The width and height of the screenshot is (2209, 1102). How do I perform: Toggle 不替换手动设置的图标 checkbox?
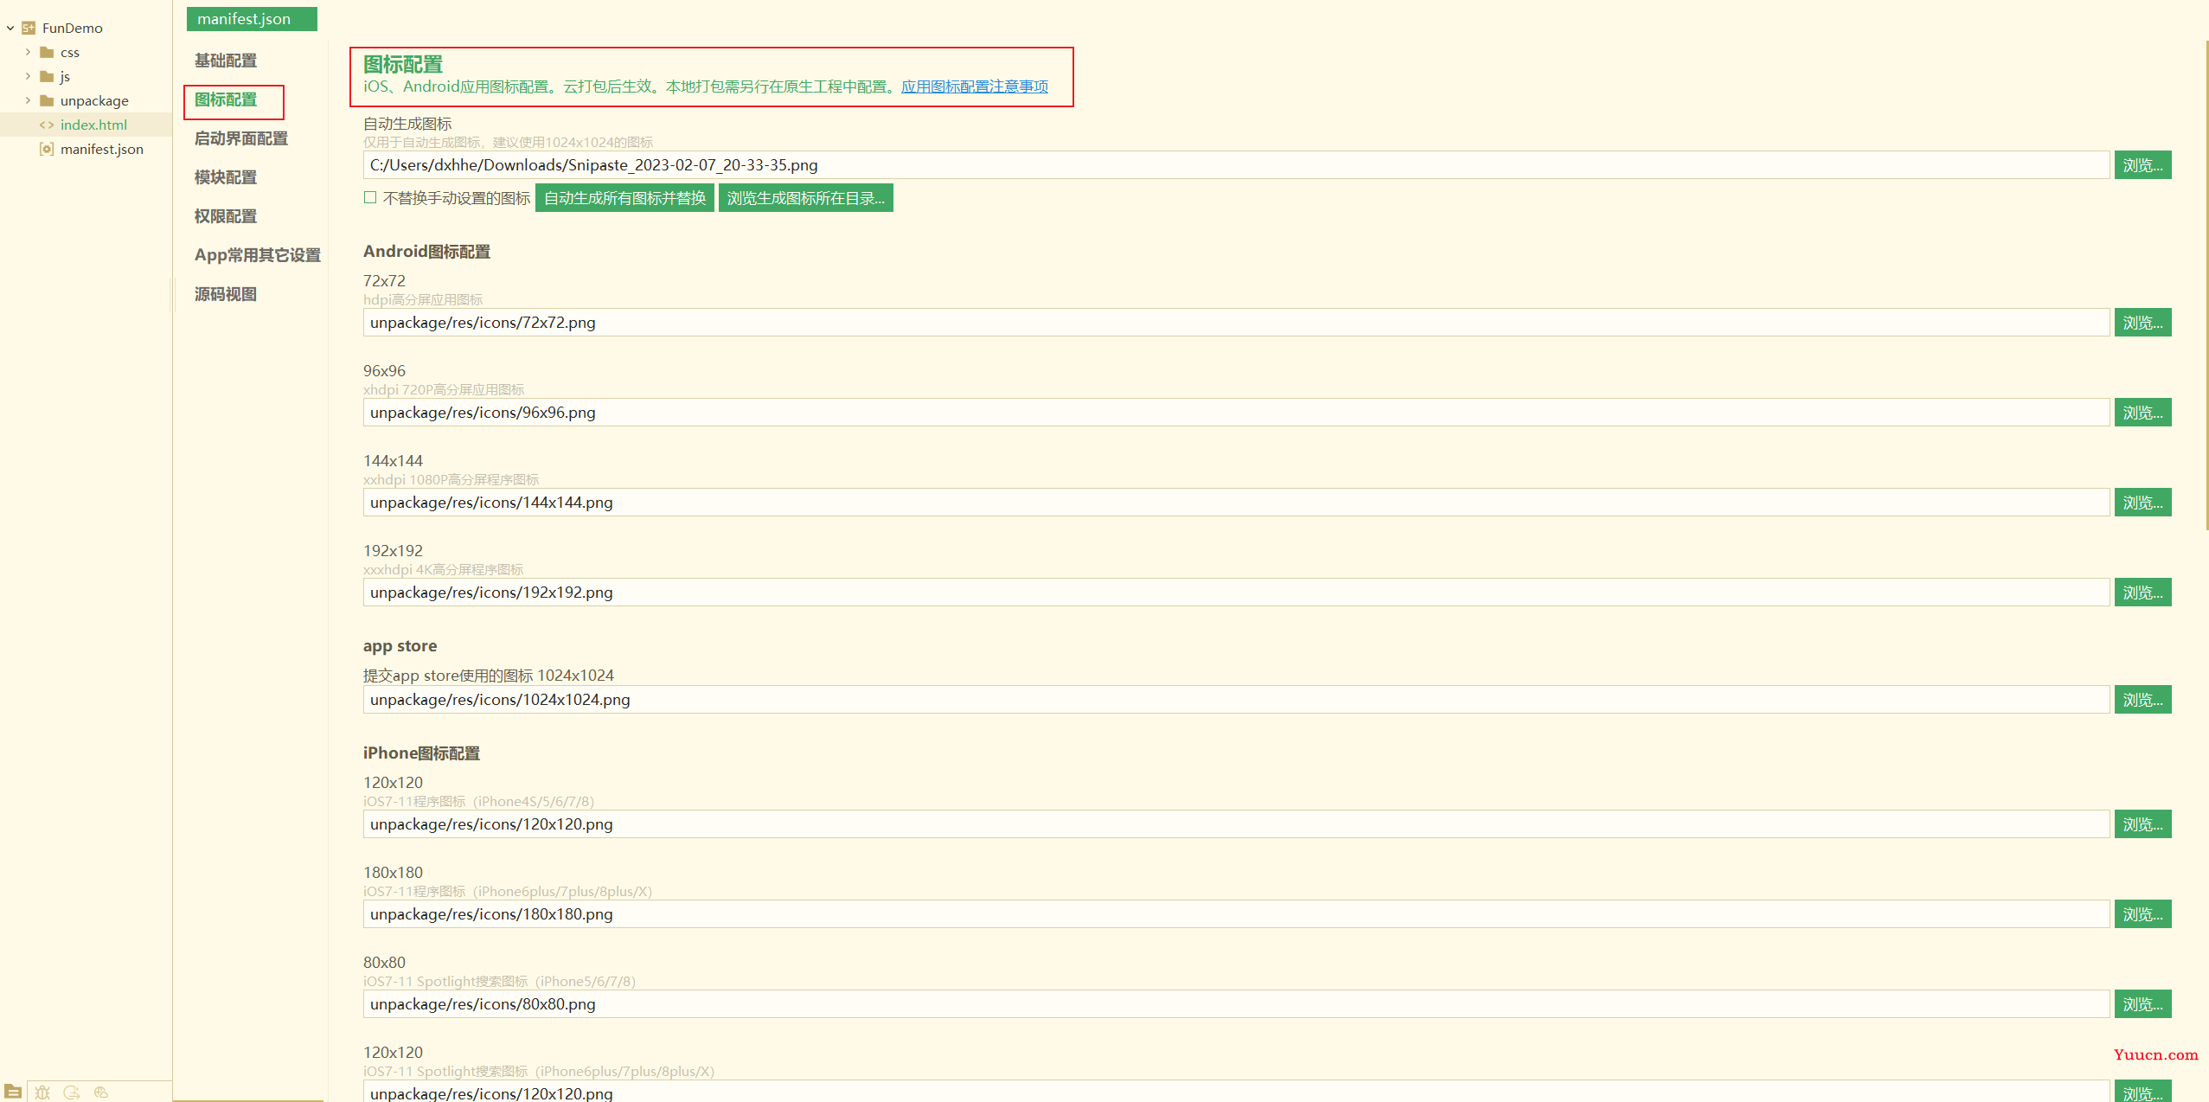370,198
